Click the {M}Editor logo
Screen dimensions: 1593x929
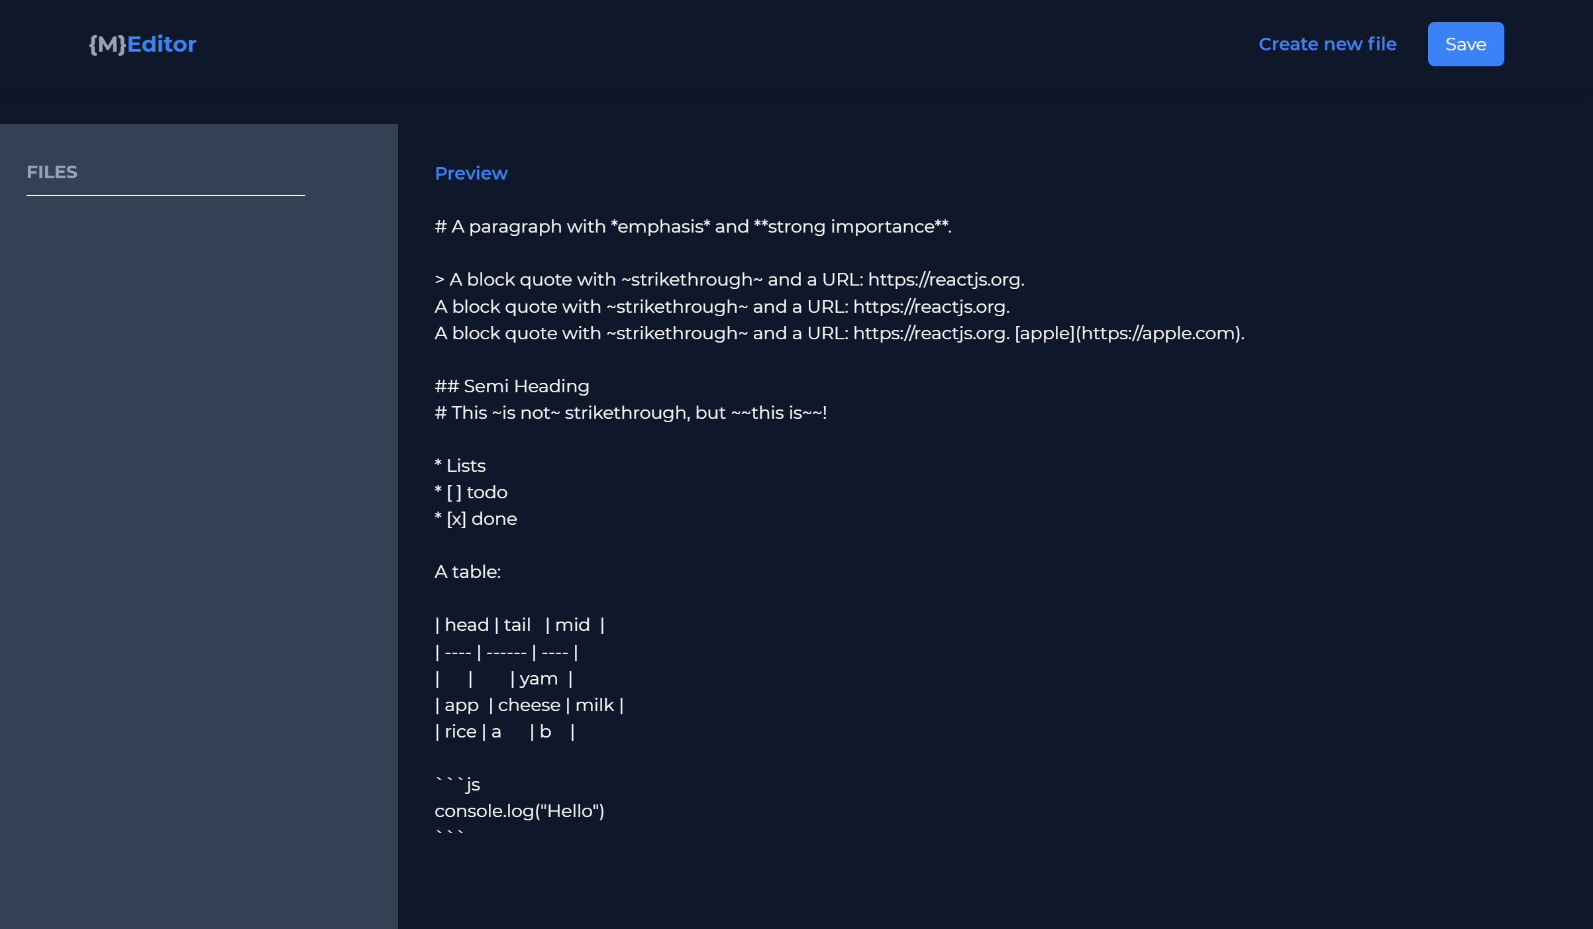coord(142,44)
